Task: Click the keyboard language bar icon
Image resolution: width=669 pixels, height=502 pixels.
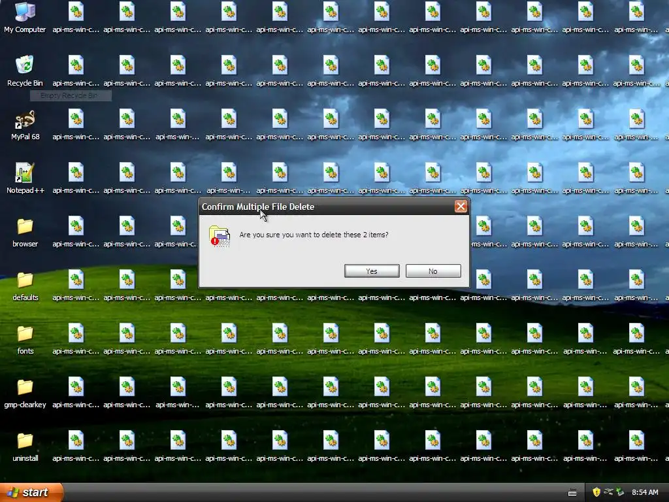Action: (572, 493)
